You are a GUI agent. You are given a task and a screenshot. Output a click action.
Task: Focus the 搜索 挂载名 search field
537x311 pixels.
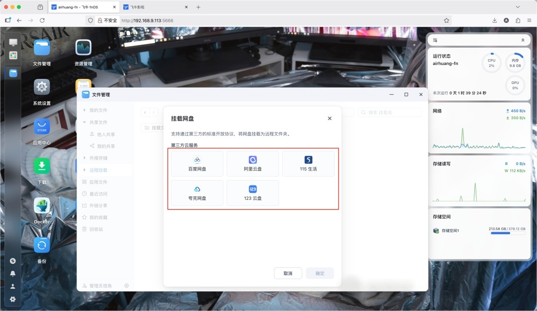[x=390, y=113]
